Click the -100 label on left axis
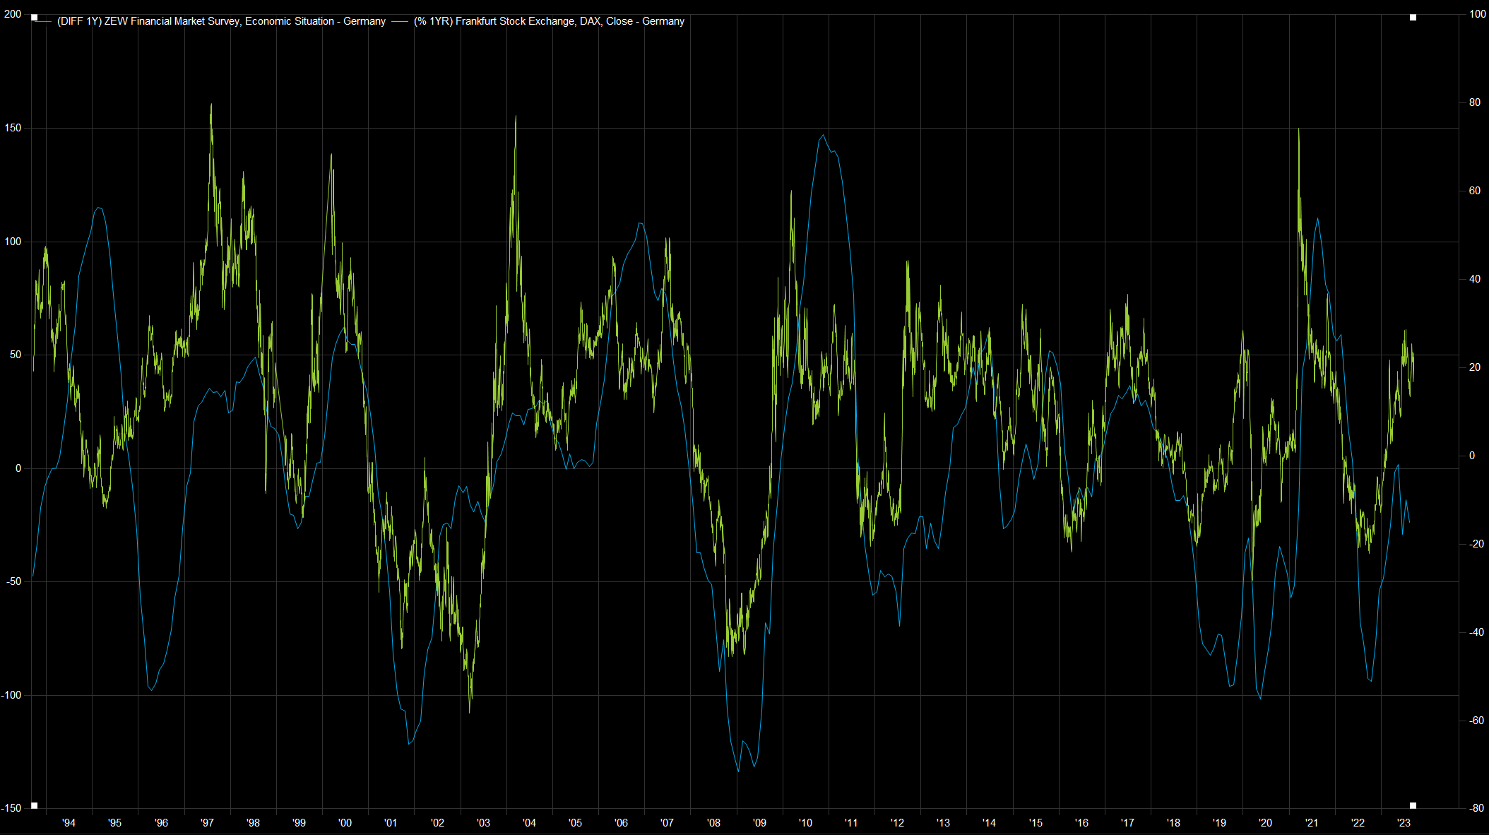Viewport: 1489px width, 835px height. [11, 695]
